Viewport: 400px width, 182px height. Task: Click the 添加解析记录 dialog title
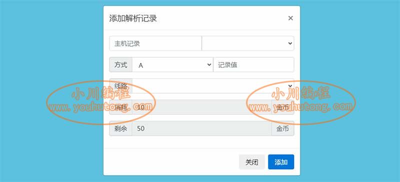(x=133, y=18)
